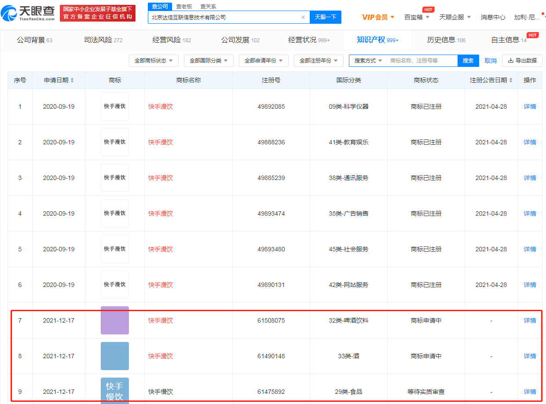Open the 全部注册年份 dropdown

pyautogui.click(x=319, y=61)
